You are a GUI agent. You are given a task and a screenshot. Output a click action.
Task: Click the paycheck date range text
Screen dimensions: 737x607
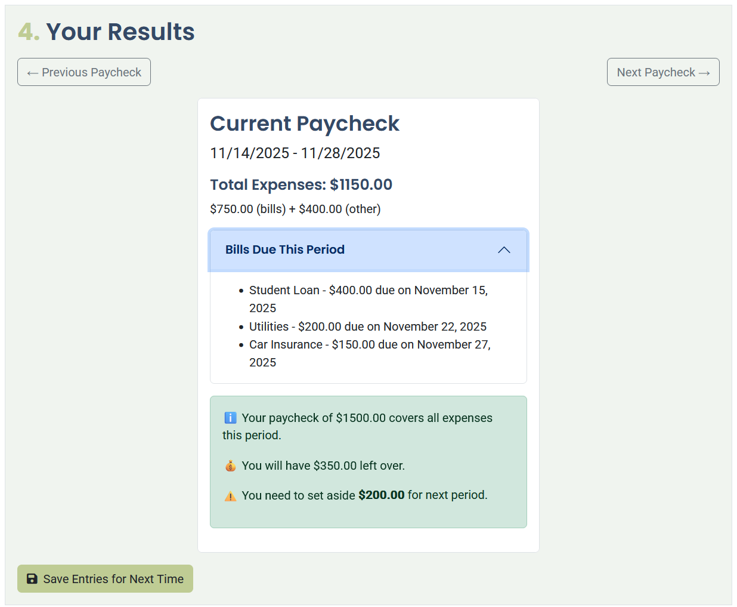[x=295, y=153]
